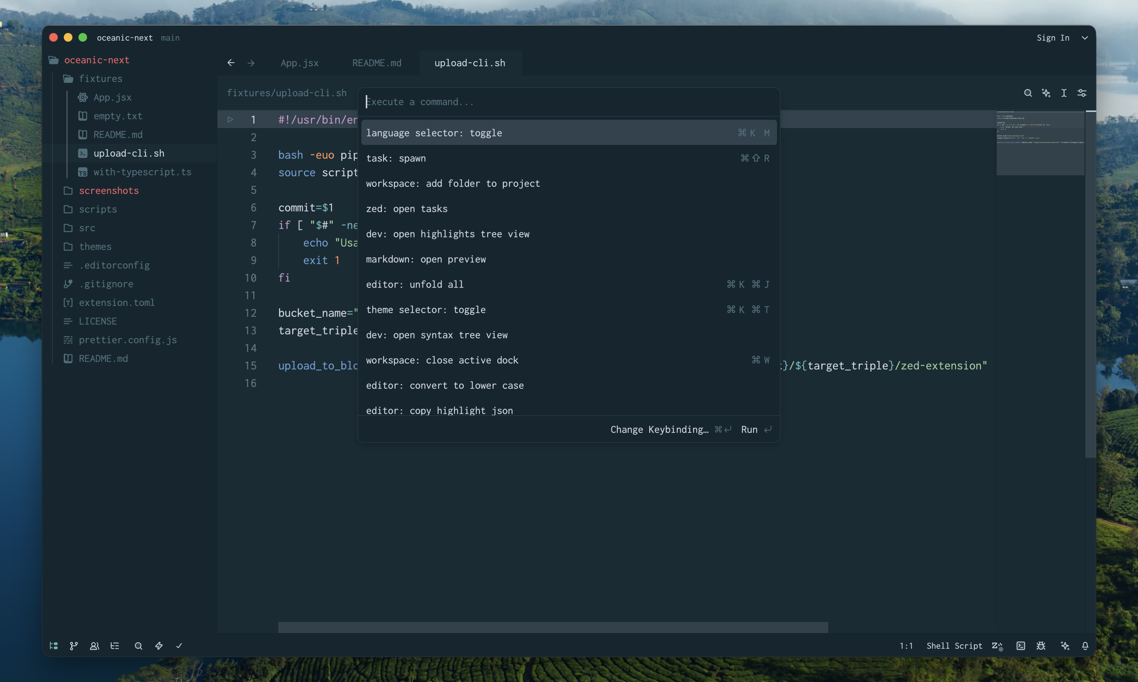
Task: Switch to the README.md tab
Action: [x=377, y=63]
